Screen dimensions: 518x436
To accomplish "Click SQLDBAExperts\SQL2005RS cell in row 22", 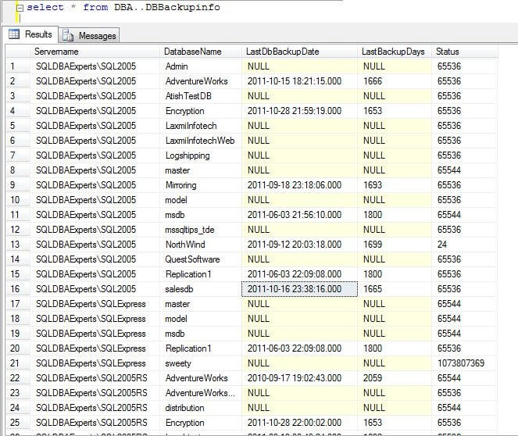I will click(x=95, y=378).
